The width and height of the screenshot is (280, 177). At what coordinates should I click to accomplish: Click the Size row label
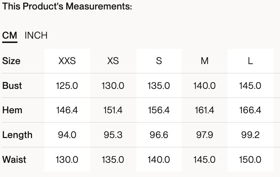(11, 61)
